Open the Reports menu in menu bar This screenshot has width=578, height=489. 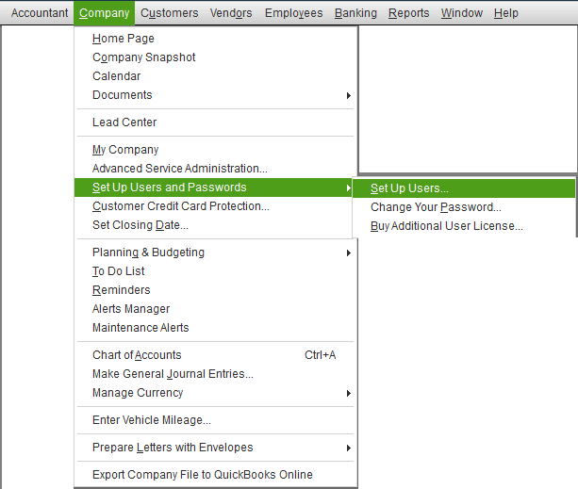pos(408,13)
